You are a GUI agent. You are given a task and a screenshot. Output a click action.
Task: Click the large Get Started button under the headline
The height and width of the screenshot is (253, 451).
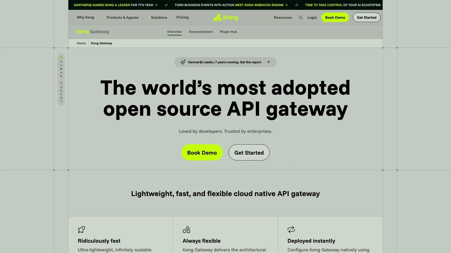pyautogui.click(x=249, y=153)
